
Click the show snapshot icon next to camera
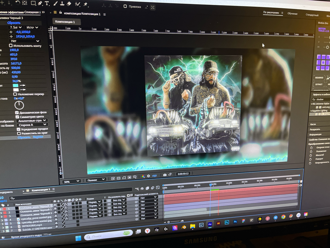[170, 174]
